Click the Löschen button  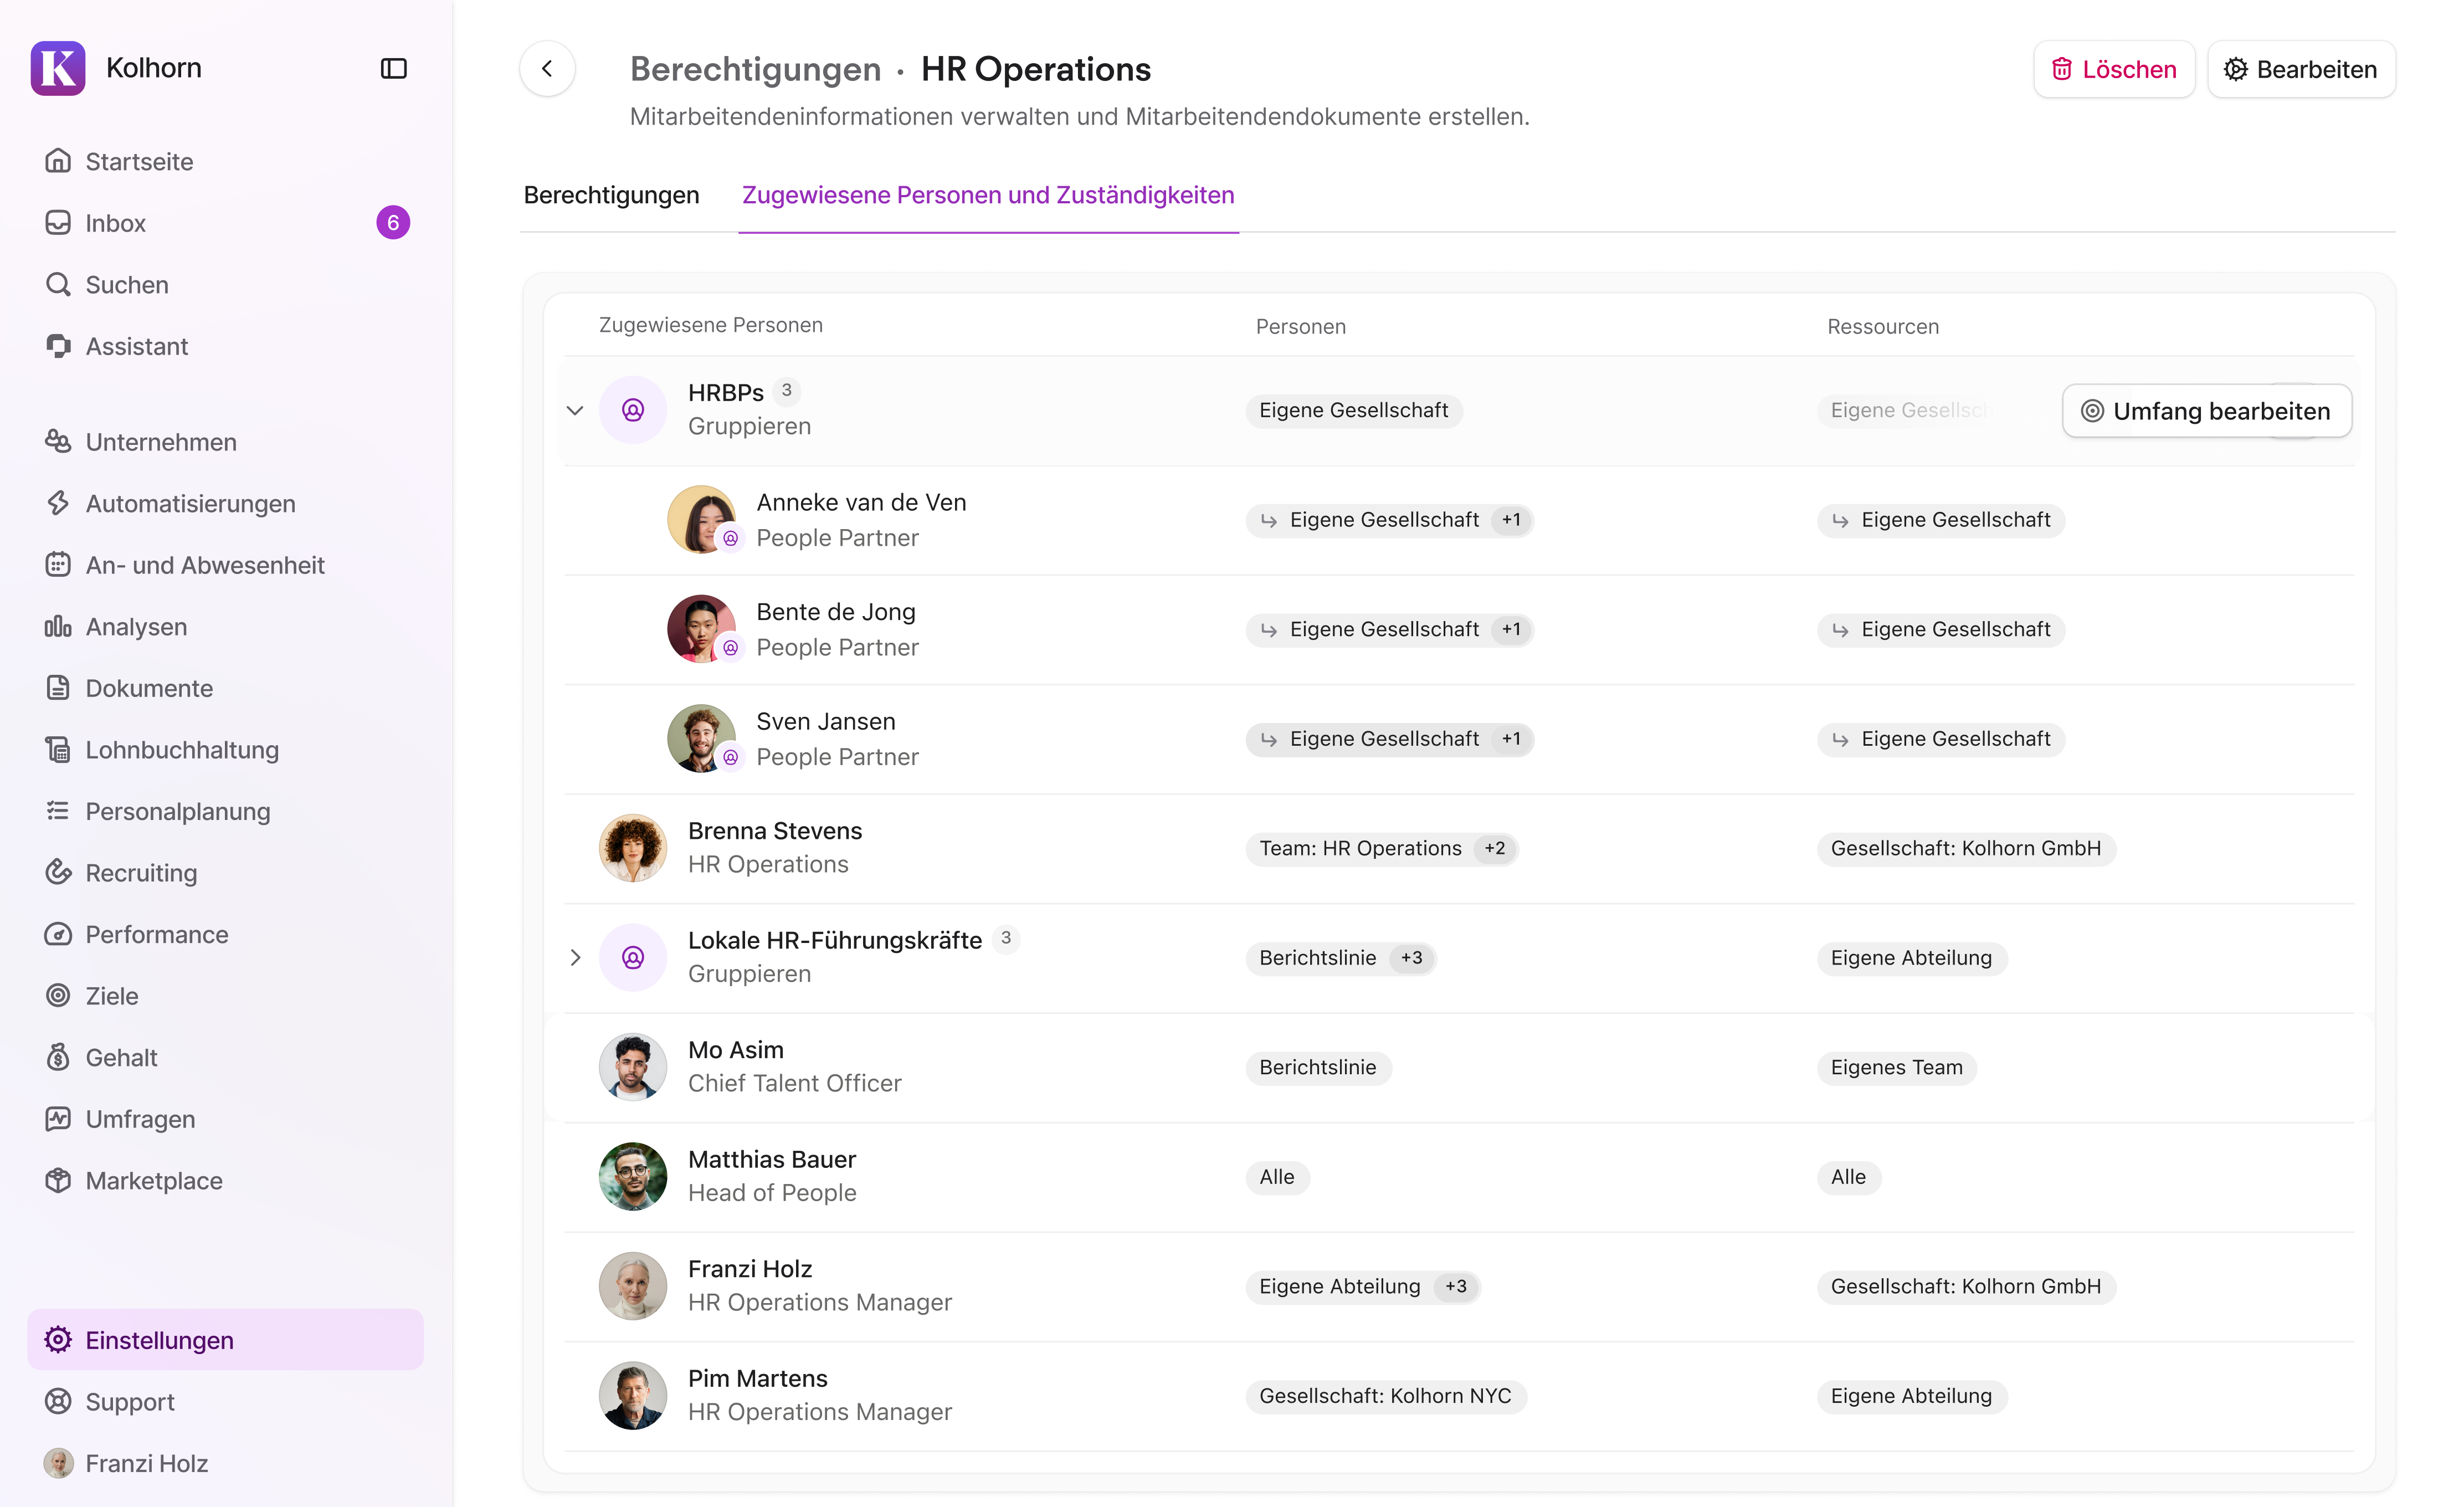(x=2113, y=69)
